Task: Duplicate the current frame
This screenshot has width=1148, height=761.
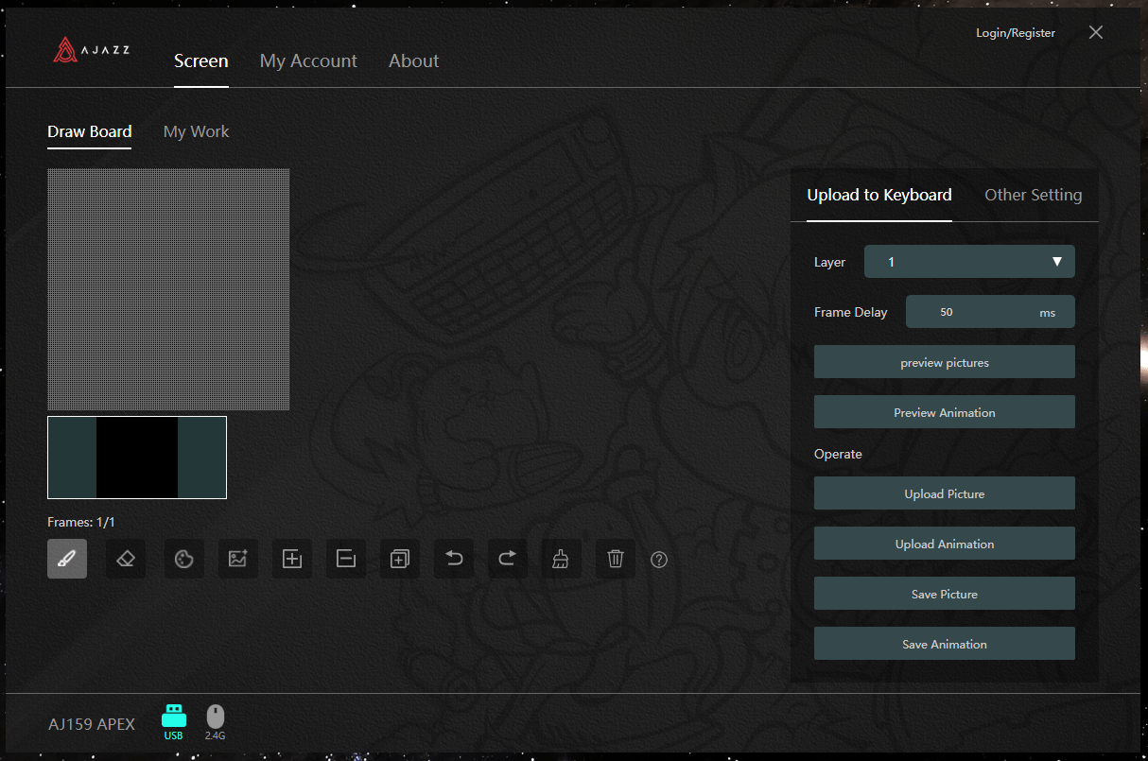Action: (x=400, y=559)
